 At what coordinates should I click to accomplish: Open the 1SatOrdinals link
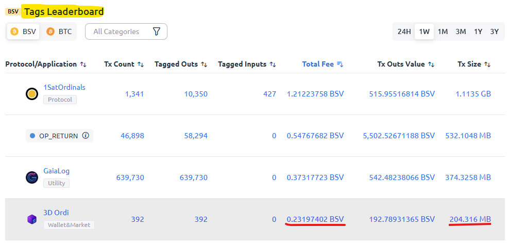(64, 87)
